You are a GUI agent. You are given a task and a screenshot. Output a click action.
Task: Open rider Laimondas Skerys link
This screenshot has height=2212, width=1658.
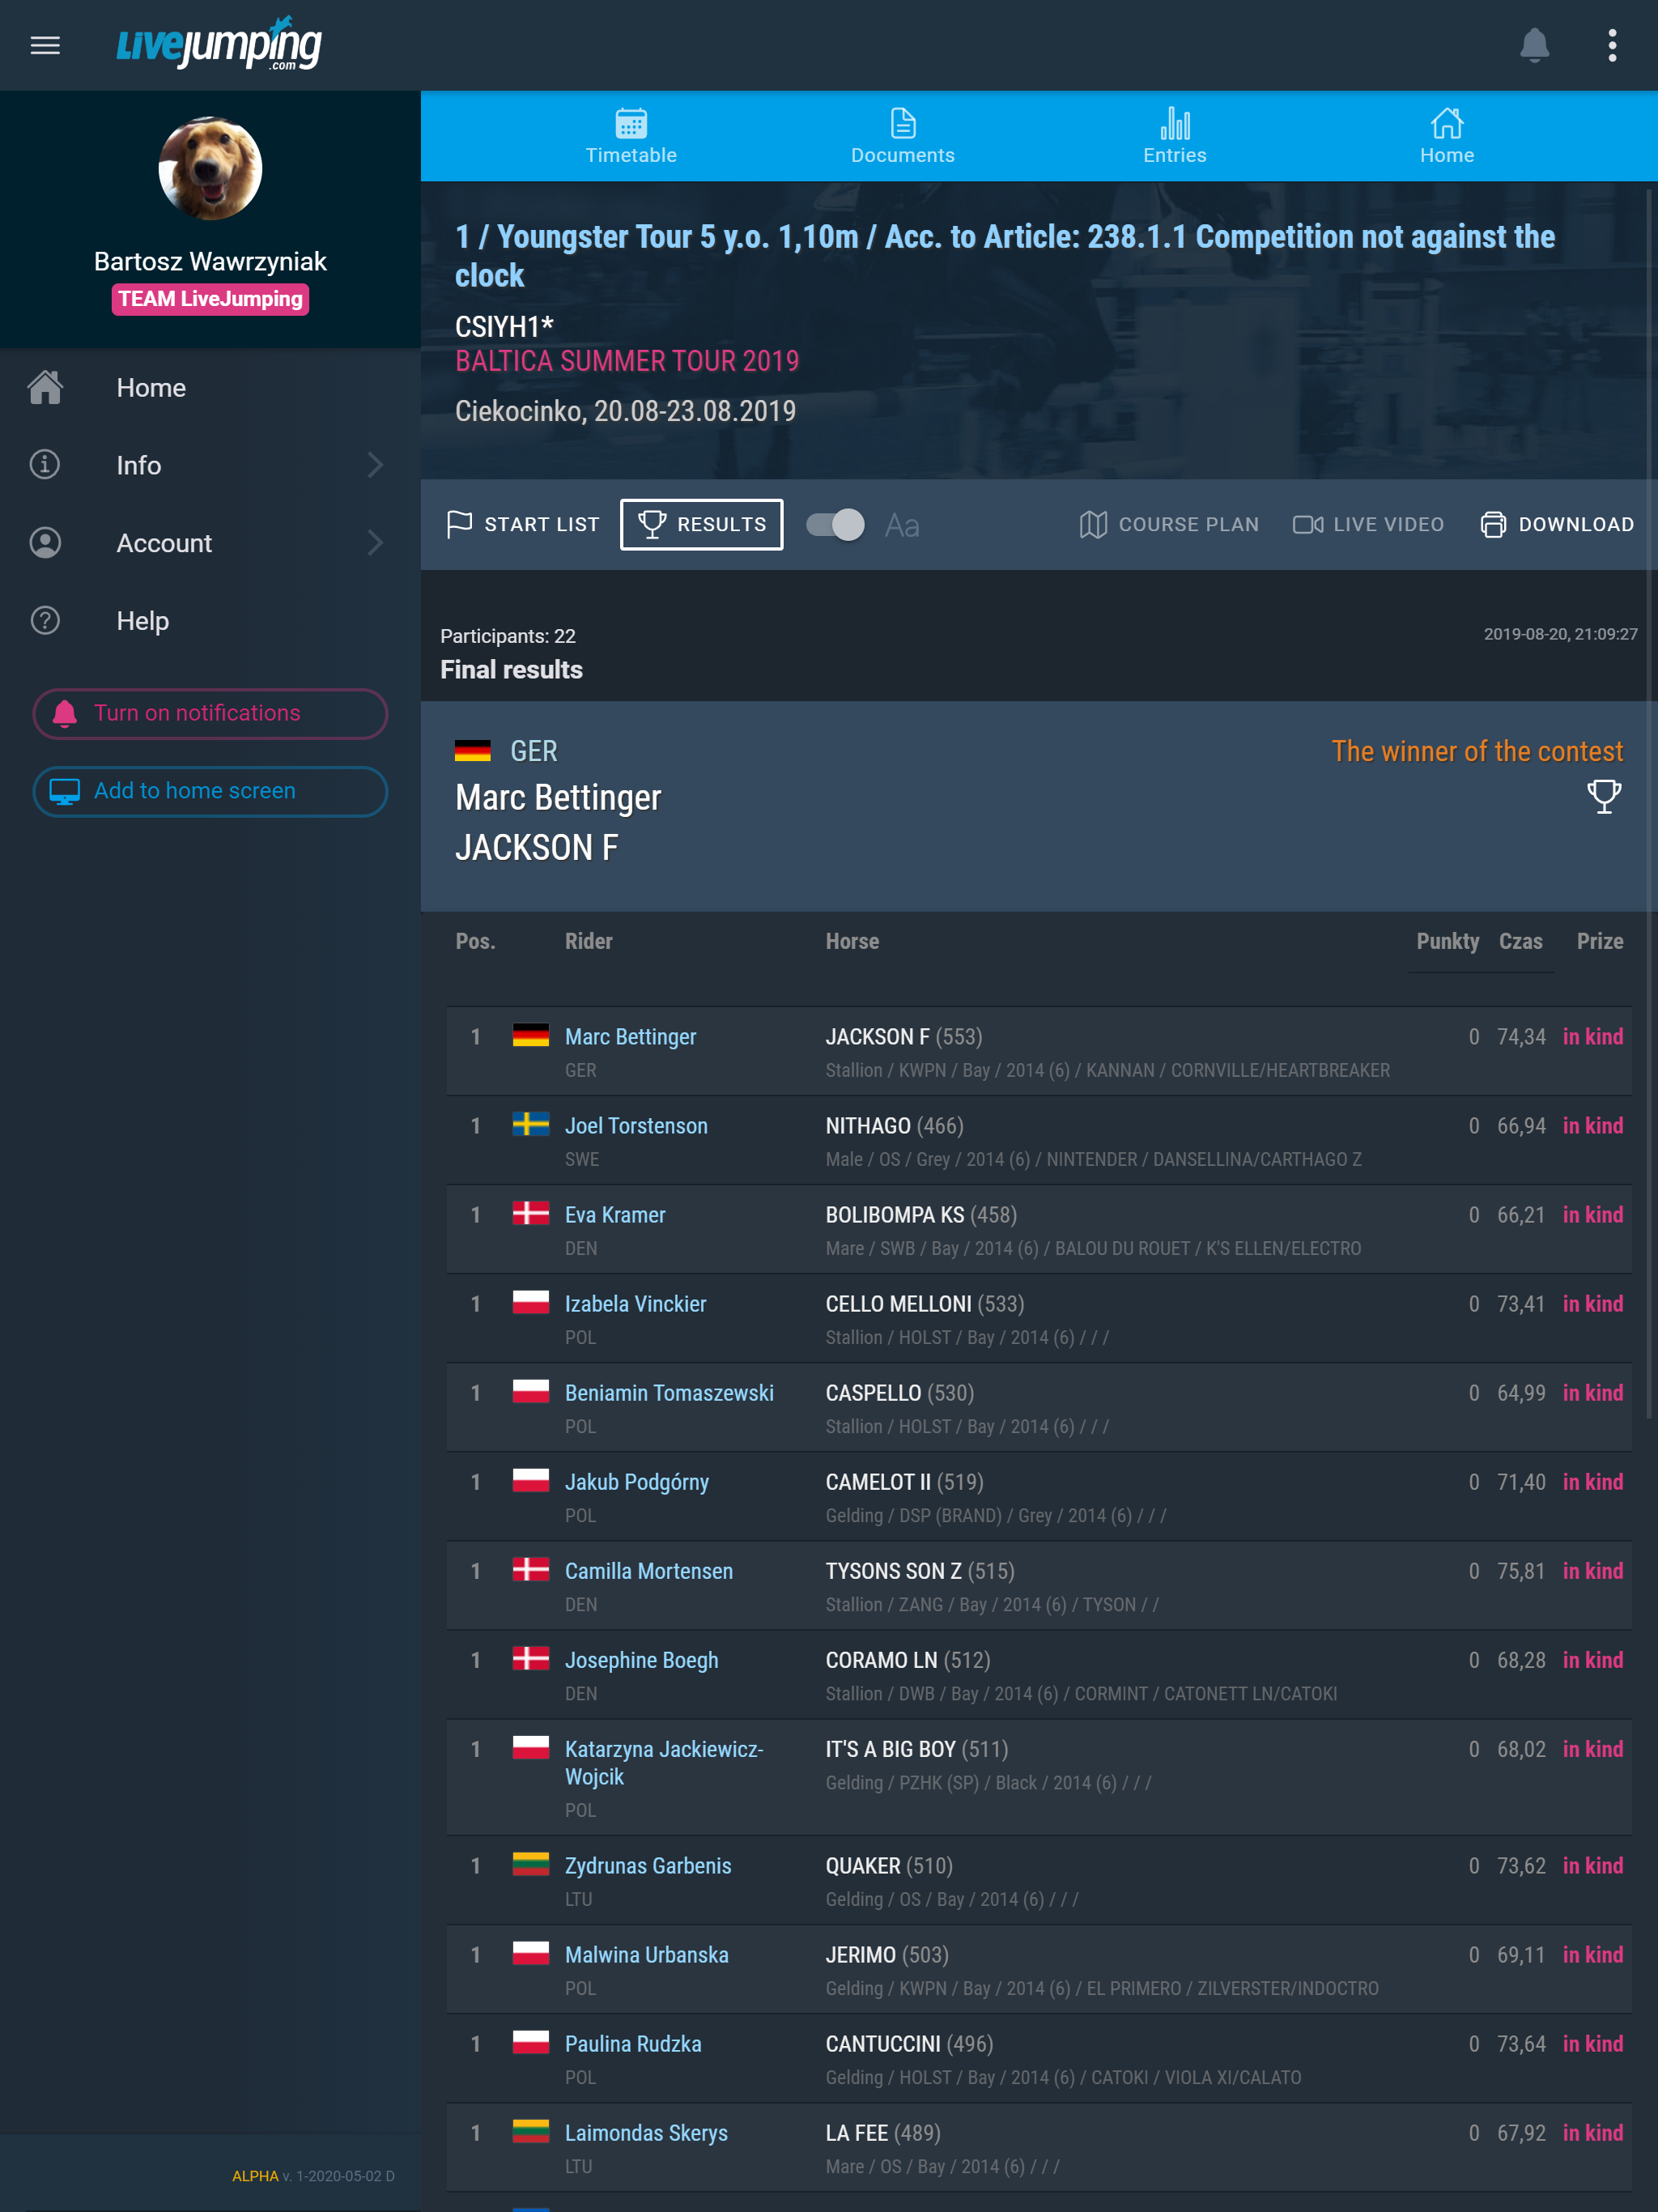click(x=646, y=2132)
